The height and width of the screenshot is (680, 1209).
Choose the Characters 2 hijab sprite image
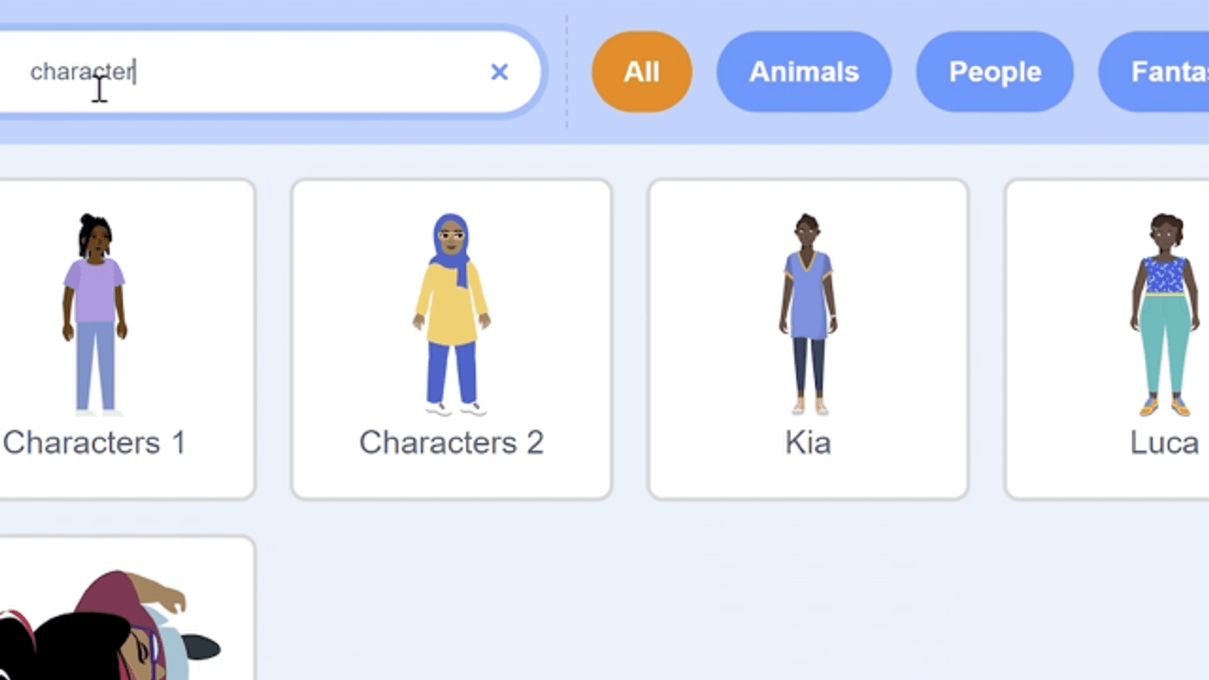[452, 313]
